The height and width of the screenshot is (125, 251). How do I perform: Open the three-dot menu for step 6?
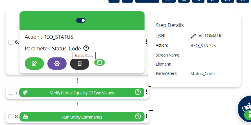pyautogui.click(x=146, y=42)
